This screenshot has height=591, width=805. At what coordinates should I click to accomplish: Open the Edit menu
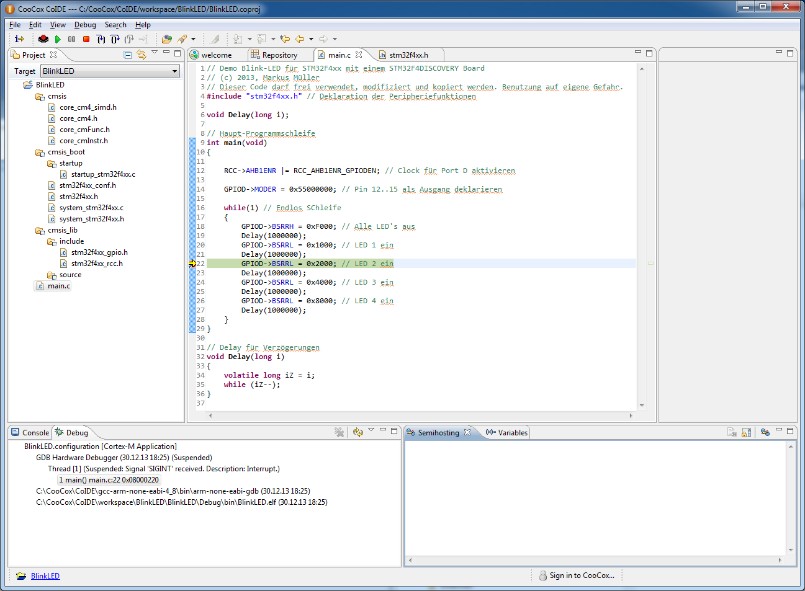point(35,25)
